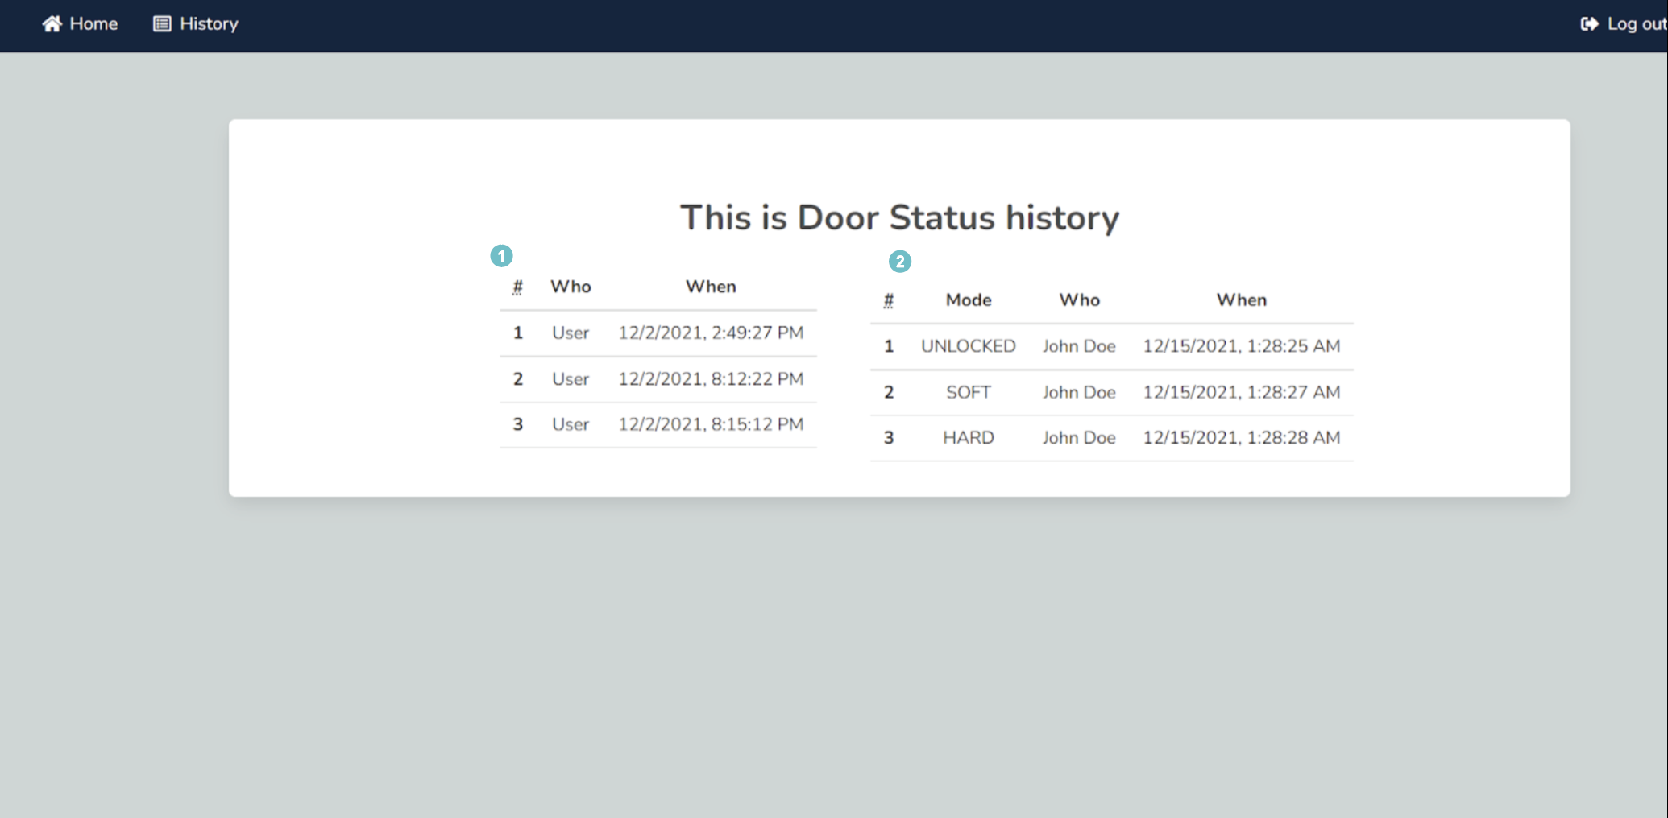Click the 'Mode' column header

tap(969, 300)
